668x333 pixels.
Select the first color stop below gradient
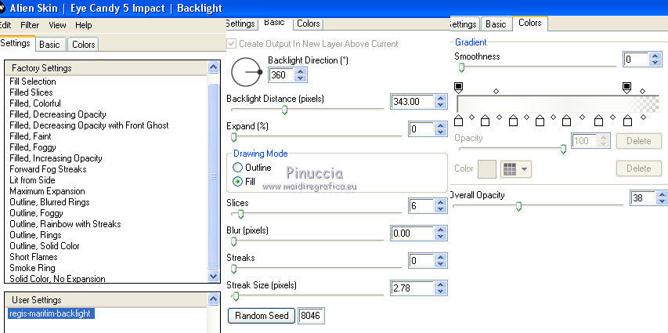point(458,121)
